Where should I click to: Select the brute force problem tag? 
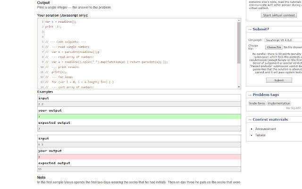(x=257, y=103)
